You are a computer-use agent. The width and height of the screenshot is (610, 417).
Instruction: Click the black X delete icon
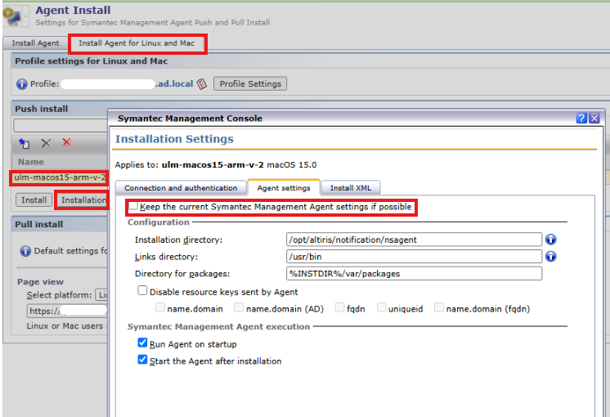(47, 143)
